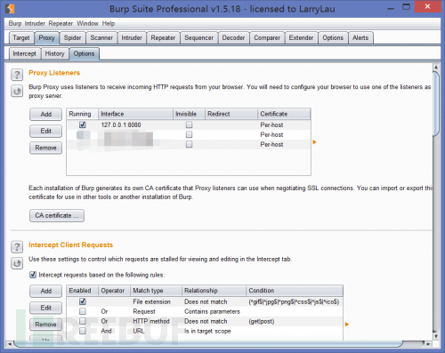The image size is (445, 353).
Task: Open the top-level Options tab
Action: pos(333,38)
